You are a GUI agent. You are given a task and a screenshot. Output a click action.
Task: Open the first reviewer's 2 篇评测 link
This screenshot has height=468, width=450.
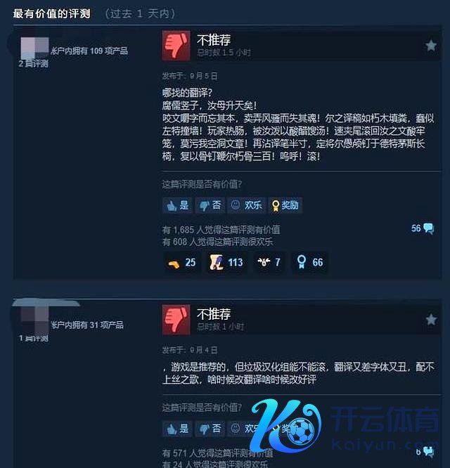coord(34,63)
